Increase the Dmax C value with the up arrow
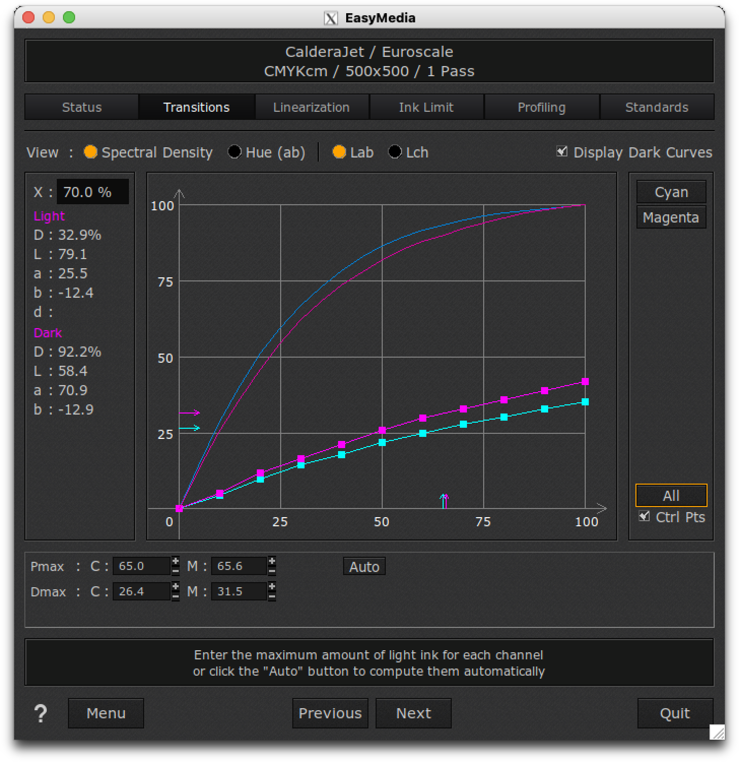 176,587
